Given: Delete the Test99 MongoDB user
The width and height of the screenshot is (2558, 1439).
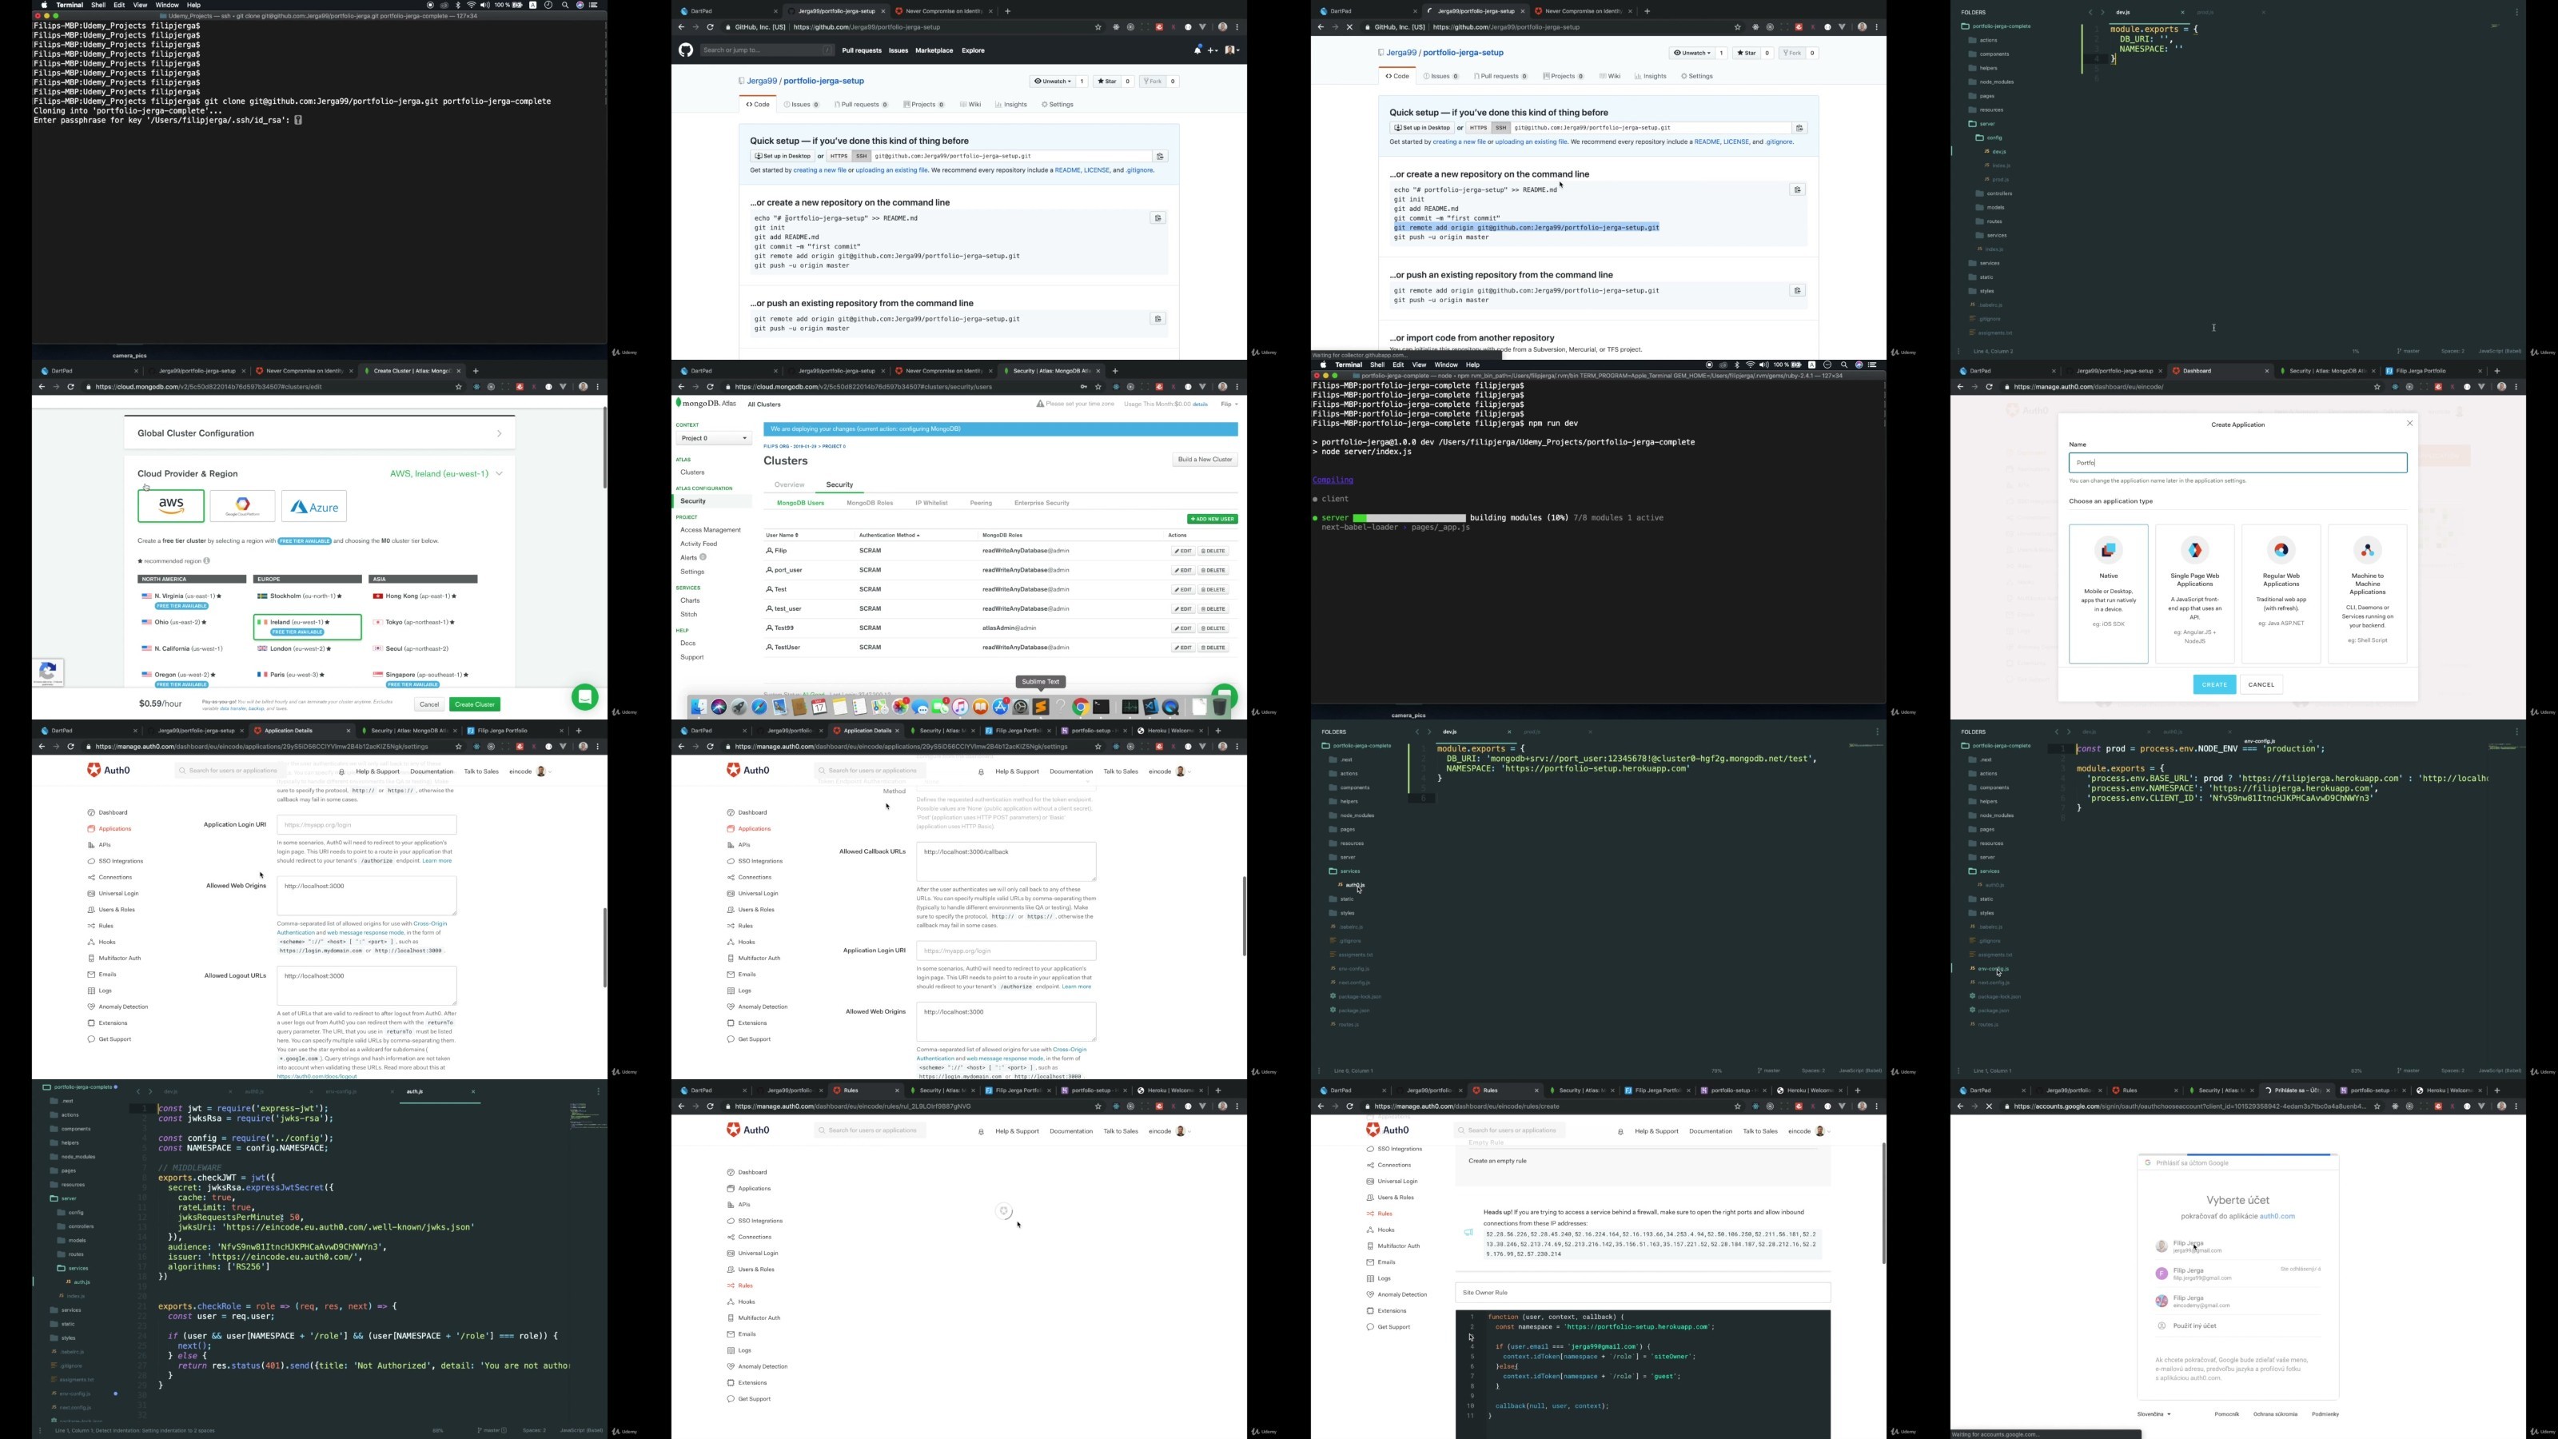Looking at the screenshot, I should (x=1213, y=628).
